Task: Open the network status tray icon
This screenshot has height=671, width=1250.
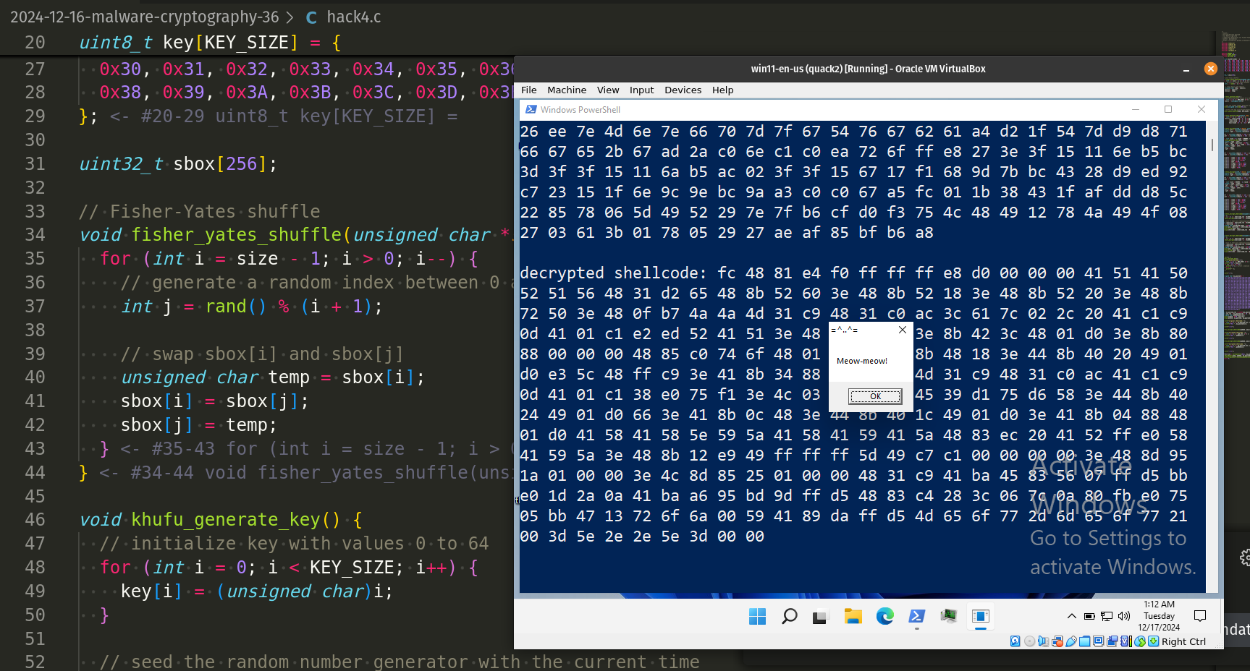Action: tap(1107, 617)
